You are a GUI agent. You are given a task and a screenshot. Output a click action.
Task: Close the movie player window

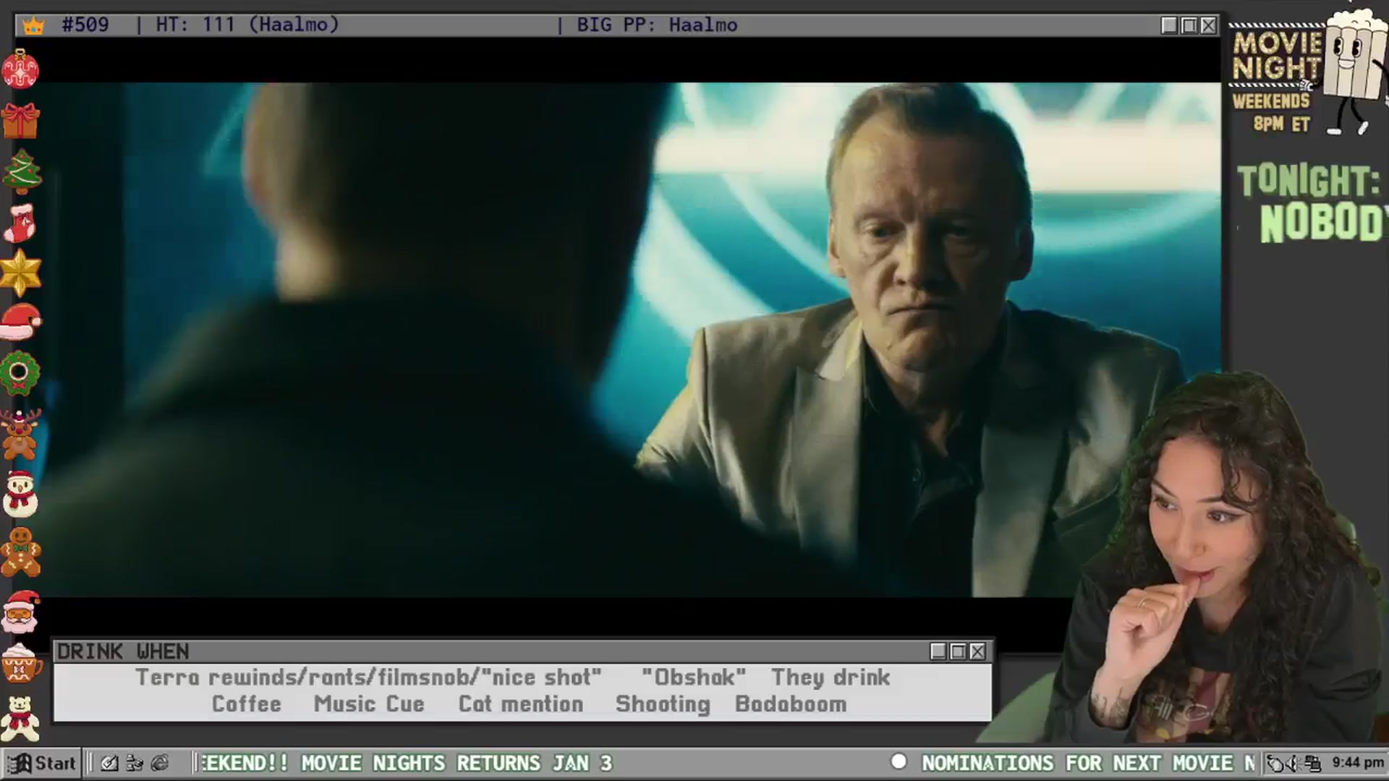point(1208,25)
